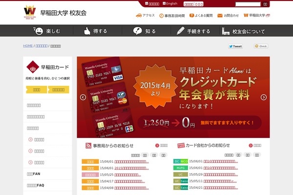This screenshot has width=293, height=195.
Task: Open the 15/05/25 office news link
Action: (x=127, y=175)
